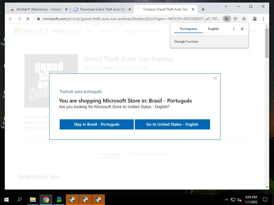Image resolution: width=274 pixels, height=205 pixels.
Task: Stop page loading with the X button
Action: (28, 19)
